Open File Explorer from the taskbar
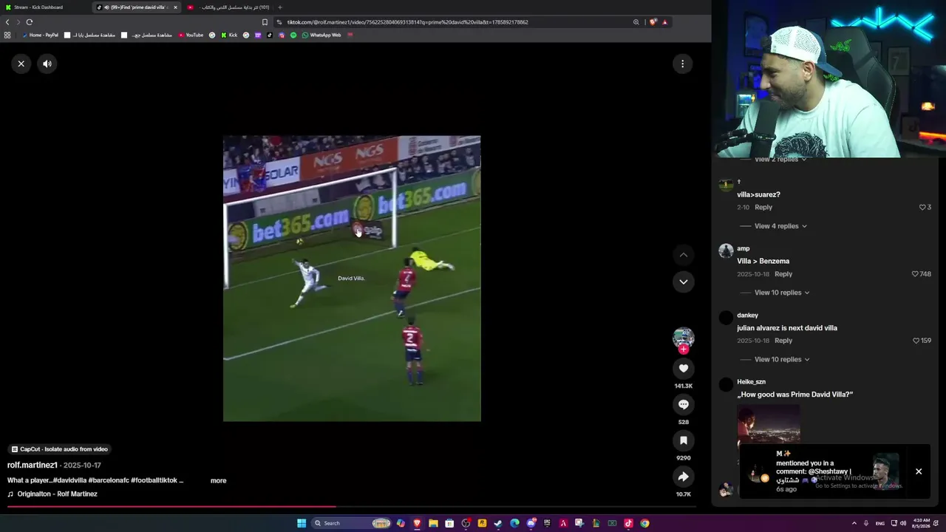This screenshot has width=946, height=532. 433,523
